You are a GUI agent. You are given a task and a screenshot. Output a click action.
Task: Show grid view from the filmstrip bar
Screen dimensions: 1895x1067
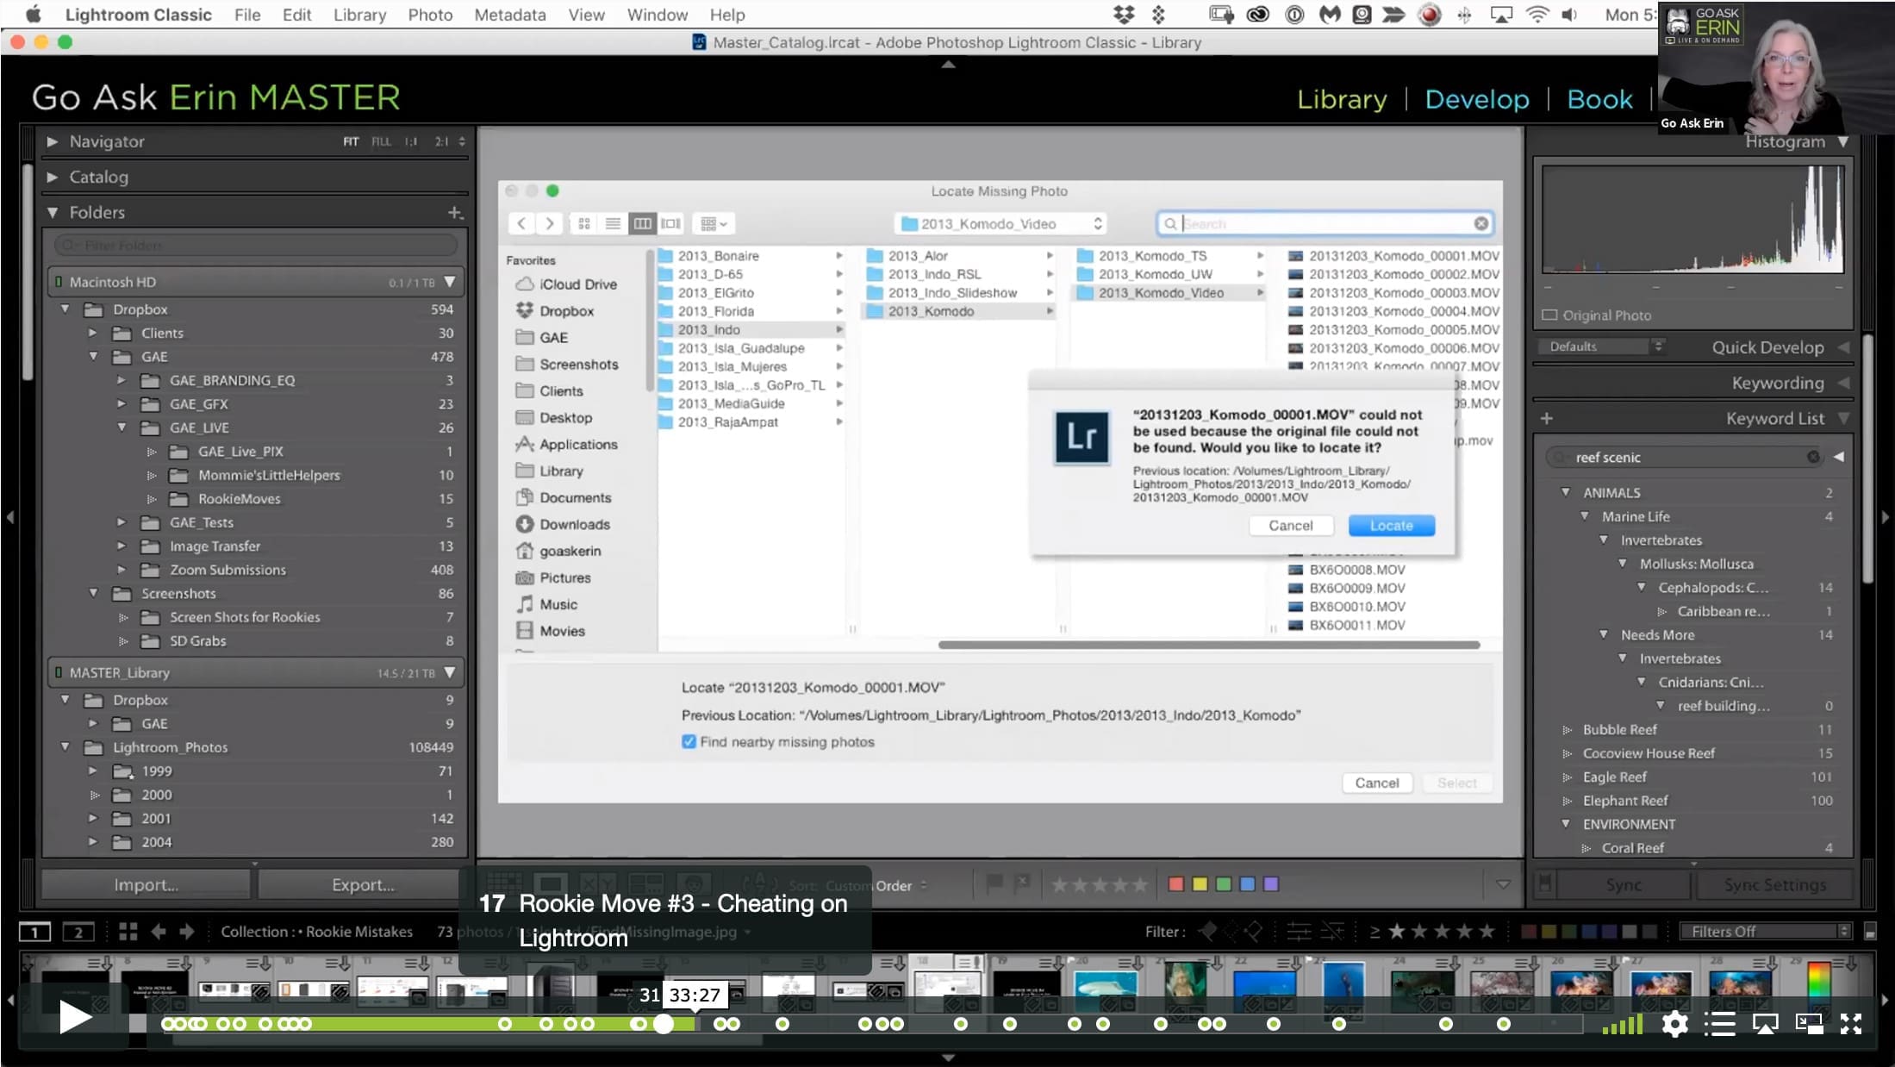(128, 932)
